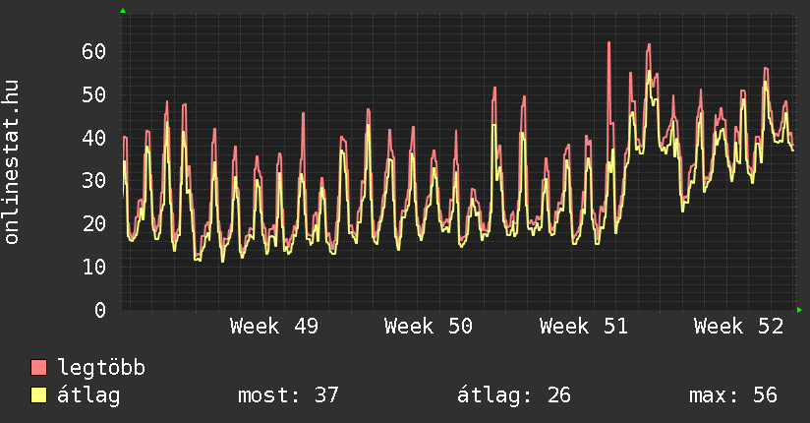810x423 pixels.
Task: Click the yellow átlag legend color swatch
Action: point(39,395)
